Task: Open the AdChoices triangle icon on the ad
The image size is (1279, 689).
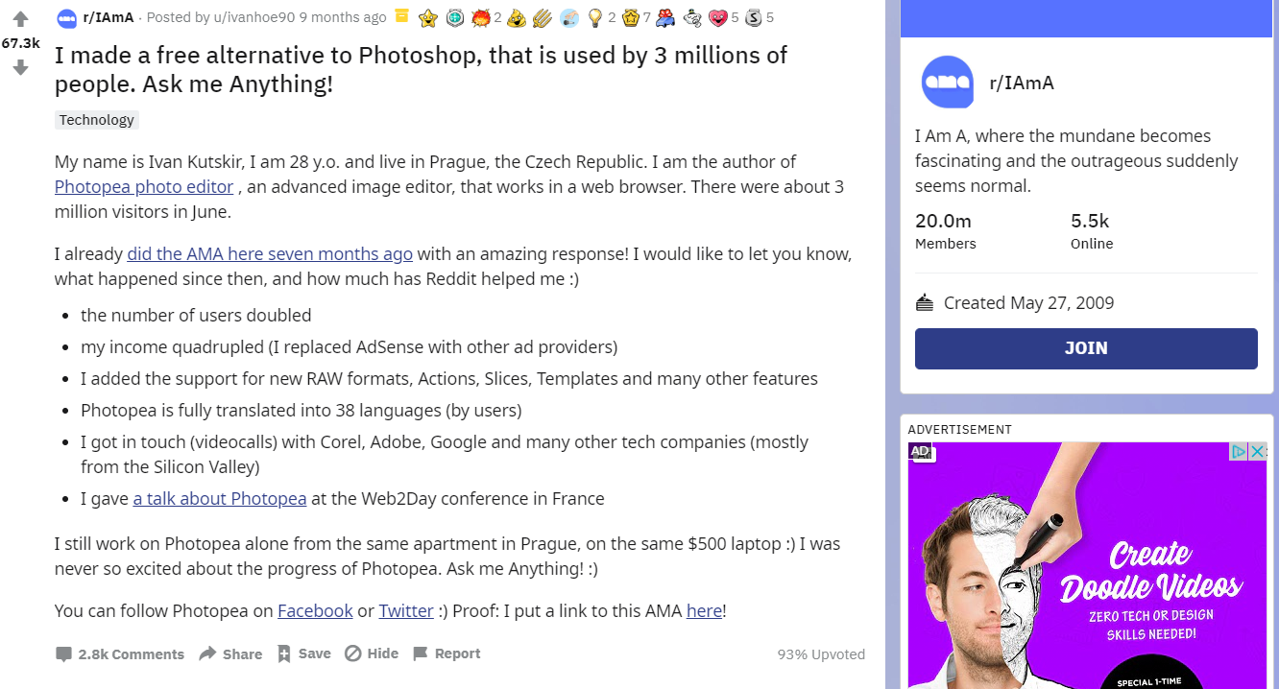Action: pyautogui.click(x=1240, y=451)
